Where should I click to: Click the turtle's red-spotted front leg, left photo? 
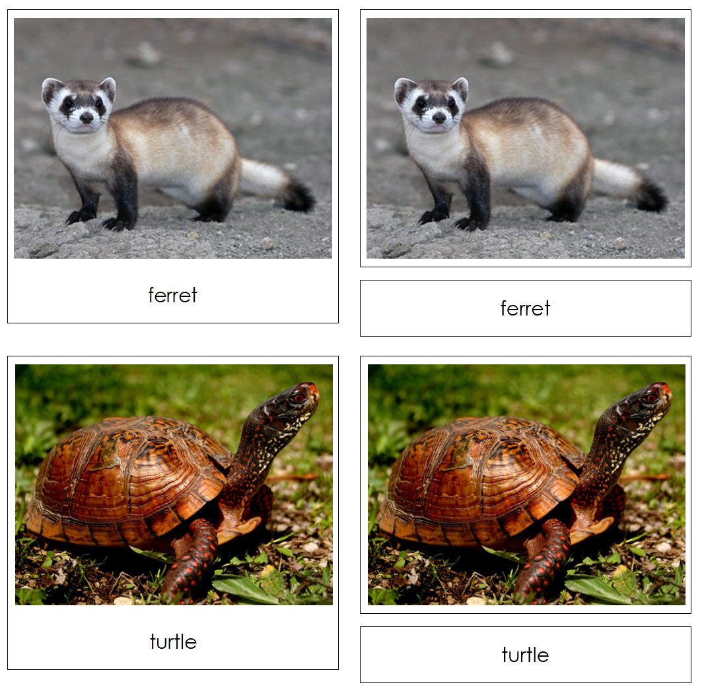(x=191, y=558)
